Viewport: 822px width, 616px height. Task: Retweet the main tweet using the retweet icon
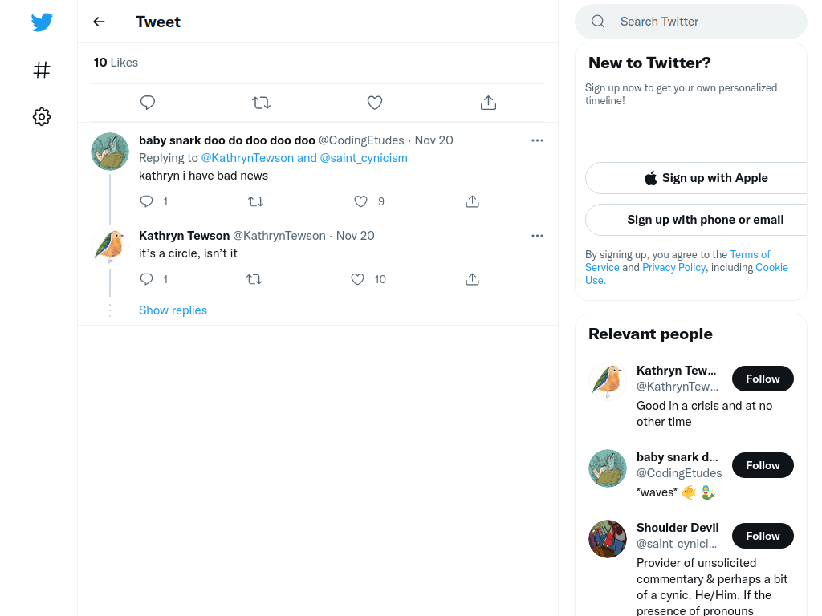click(x=261, y=102)
